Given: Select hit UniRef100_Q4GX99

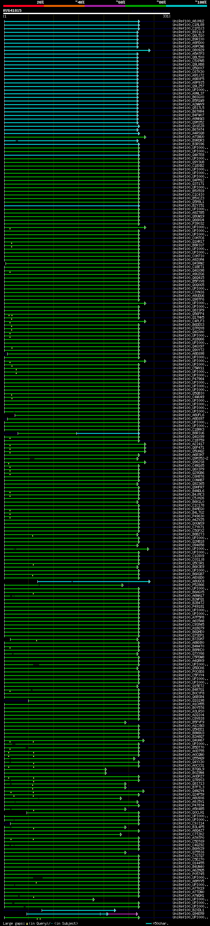Looking at the screenshot, I should point(188,437).
